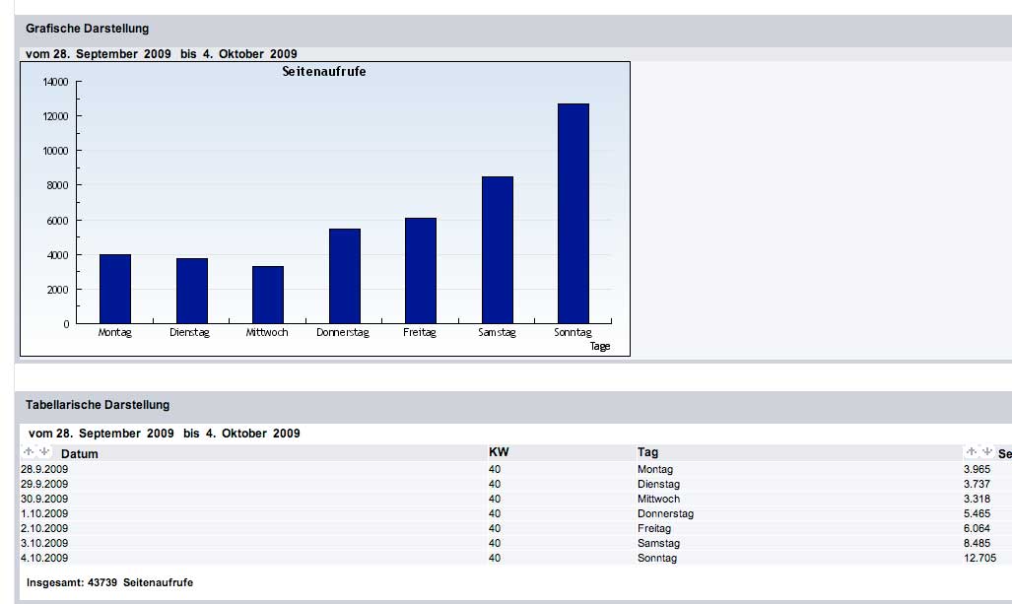Image resolution: width=1012 pixels, height=604 pixels.
Task: Click the KW column header
Action: point(499,452)
